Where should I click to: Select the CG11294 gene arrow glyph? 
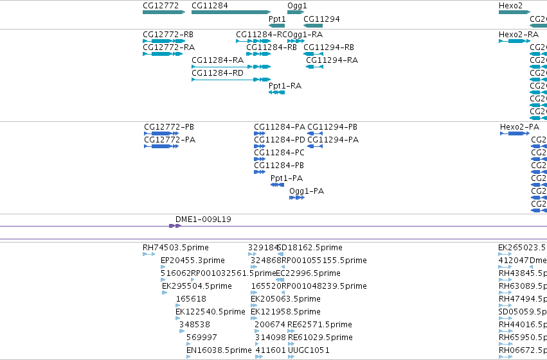tap(313, 26)
